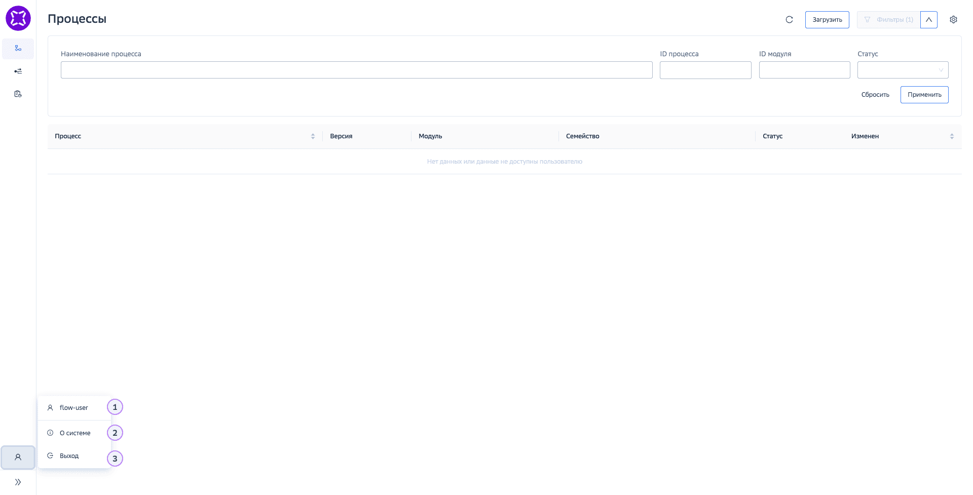The width and height of the screenshot is (973, 495).
Task: Select О системе from the user menu
Action: (75, 433)
